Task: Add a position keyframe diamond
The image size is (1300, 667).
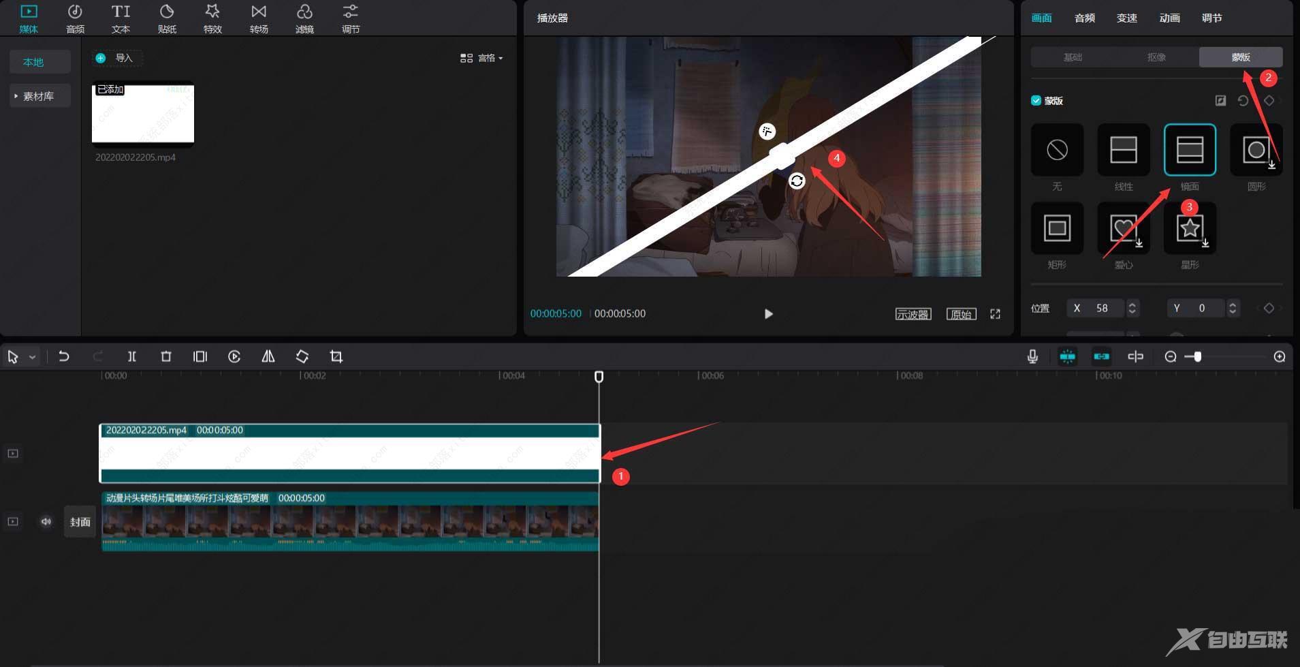Action: coord(1269,309)
